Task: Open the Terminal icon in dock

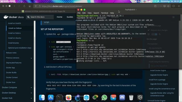Action: [60, 97]
